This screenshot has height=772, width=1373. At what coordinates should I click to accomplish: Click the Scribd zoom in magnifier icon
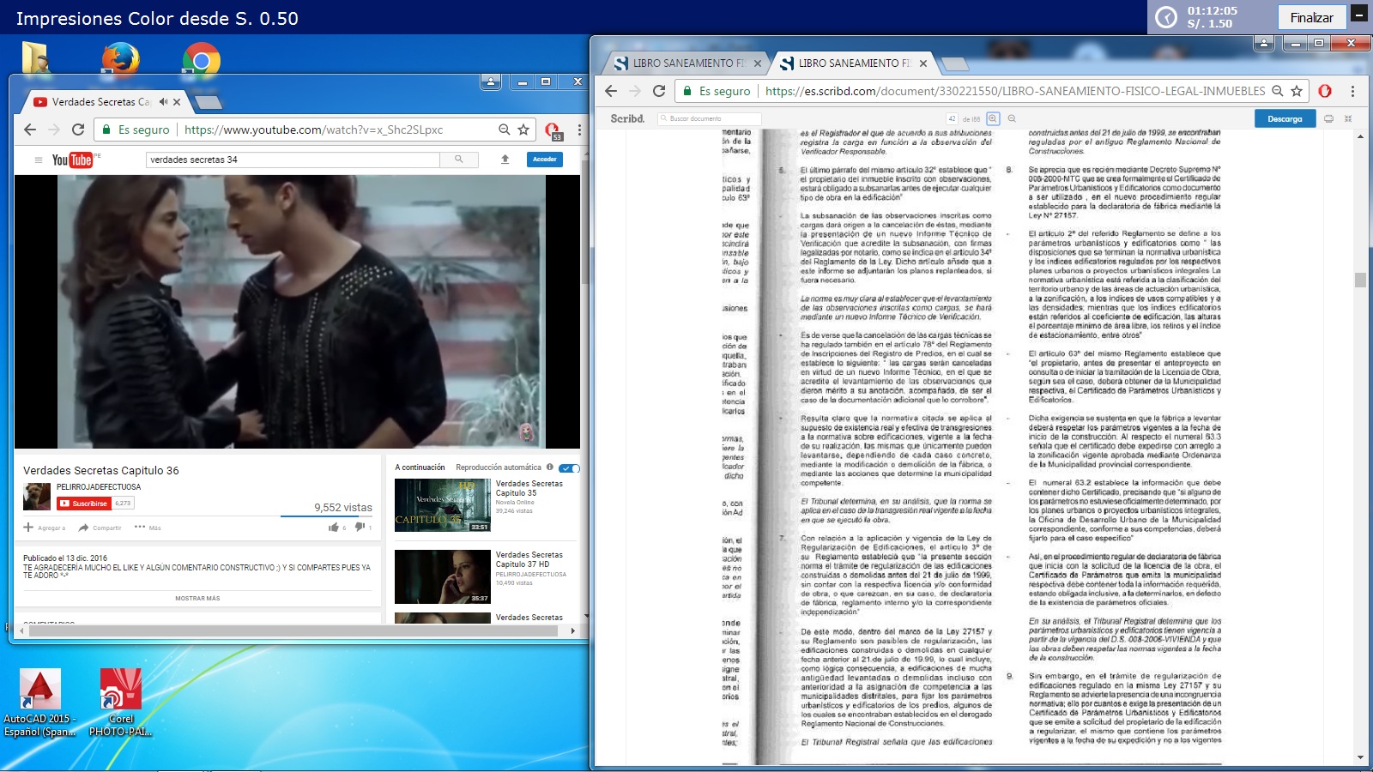993,118
